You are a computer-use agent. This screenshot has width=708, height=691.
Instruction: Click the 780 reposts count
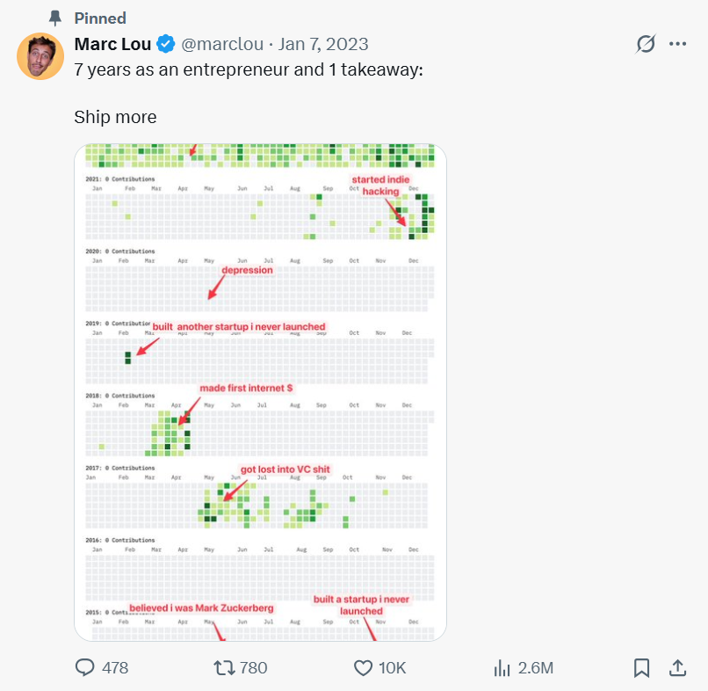point(253,668)
